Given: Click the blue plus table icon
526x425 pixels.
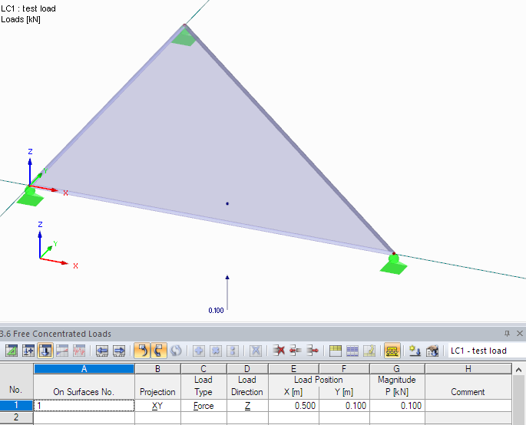Looking at the screenshot, I should click(199, 351).
